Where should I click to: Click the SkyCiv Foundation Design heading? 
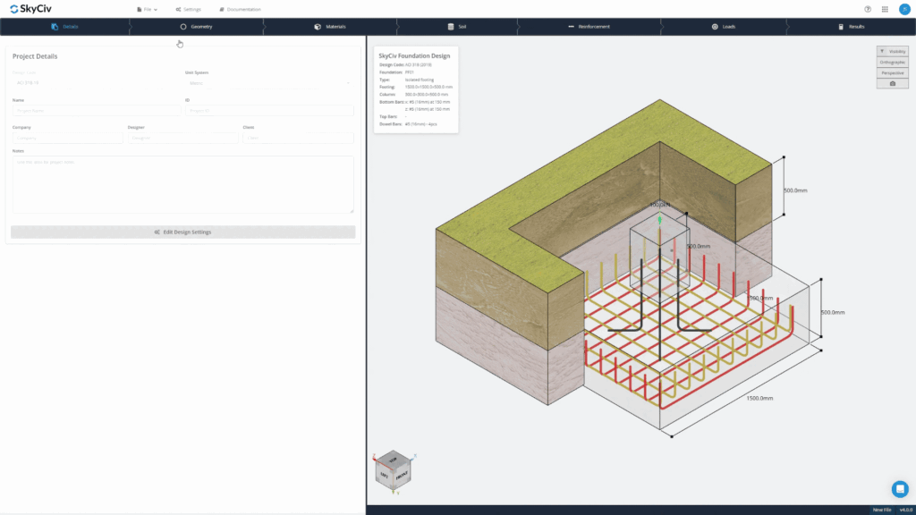(414, 56)
